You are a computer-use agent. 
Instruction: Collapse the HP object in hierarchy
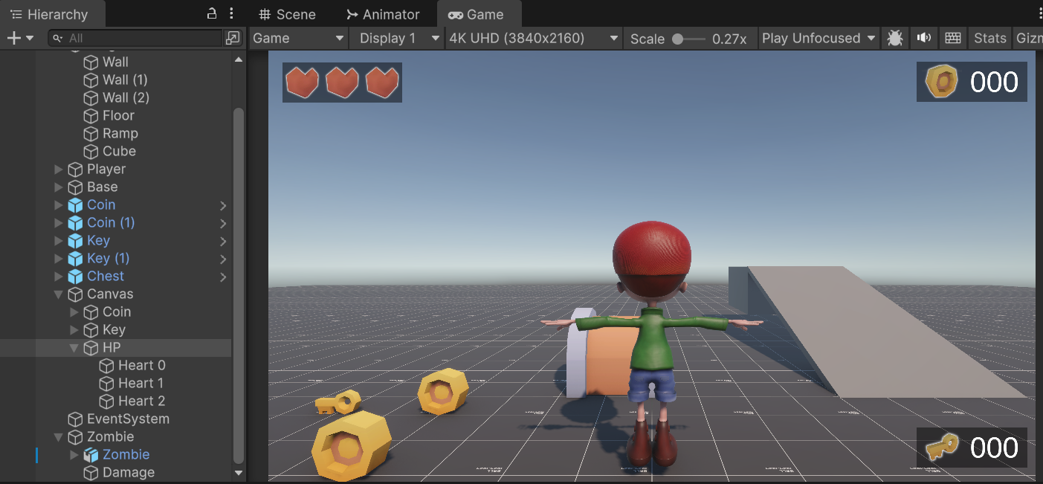click(x=74, y=347)
